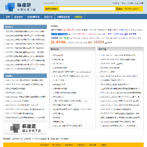This screenshot has width=147, height=147.
Task: Open the SiteMap link at top right
Action: tap(116, 3)
